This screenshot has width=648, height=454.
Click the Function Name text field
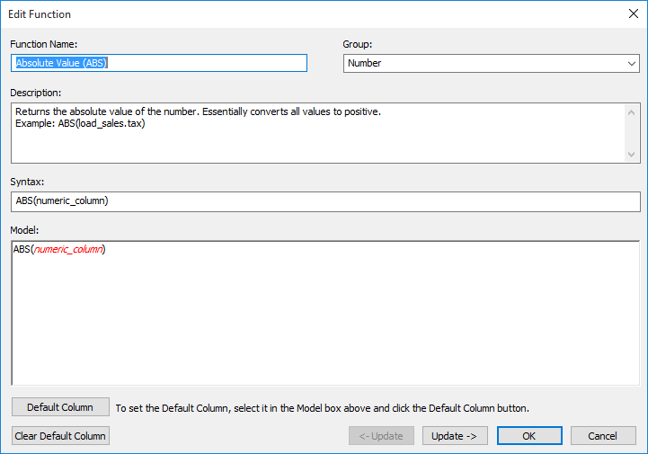160,63
